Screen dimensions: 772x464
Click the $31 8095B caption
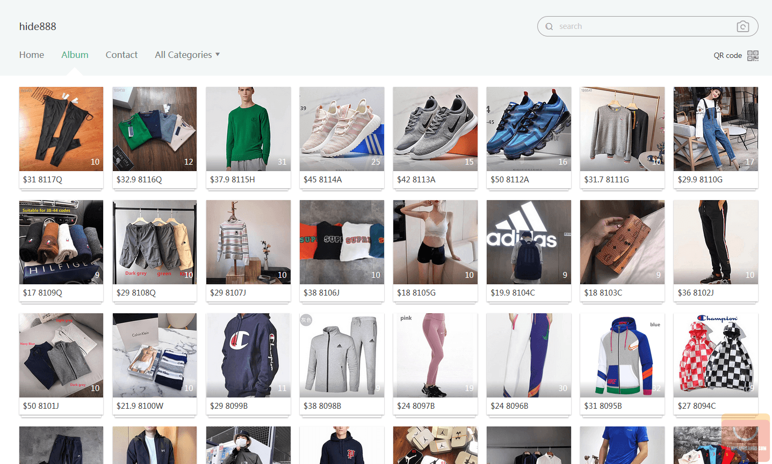click(x=603, y=406)
